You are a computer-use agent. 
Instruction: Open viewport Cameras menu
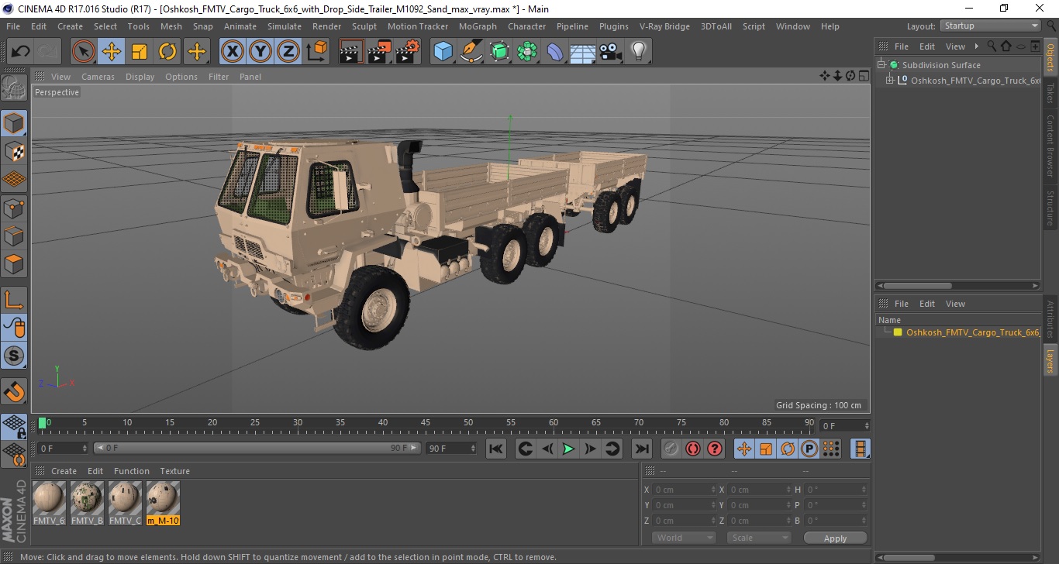pos(98,77)
